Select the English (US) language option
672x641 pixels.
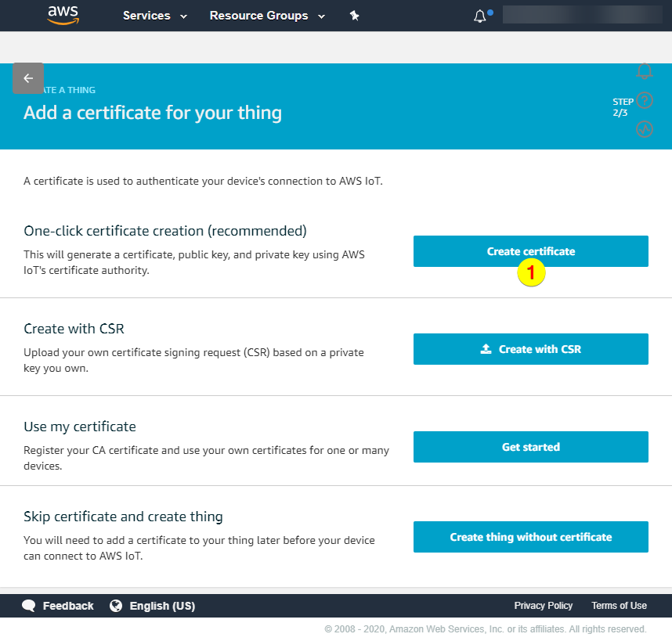click(x=162, y=606)
